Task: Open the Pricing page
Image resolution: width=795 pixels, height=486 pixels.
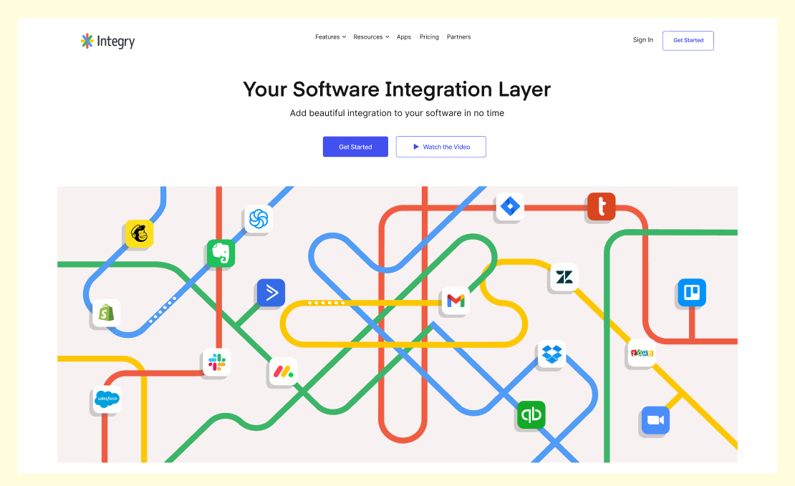Action: pos(429,37)
